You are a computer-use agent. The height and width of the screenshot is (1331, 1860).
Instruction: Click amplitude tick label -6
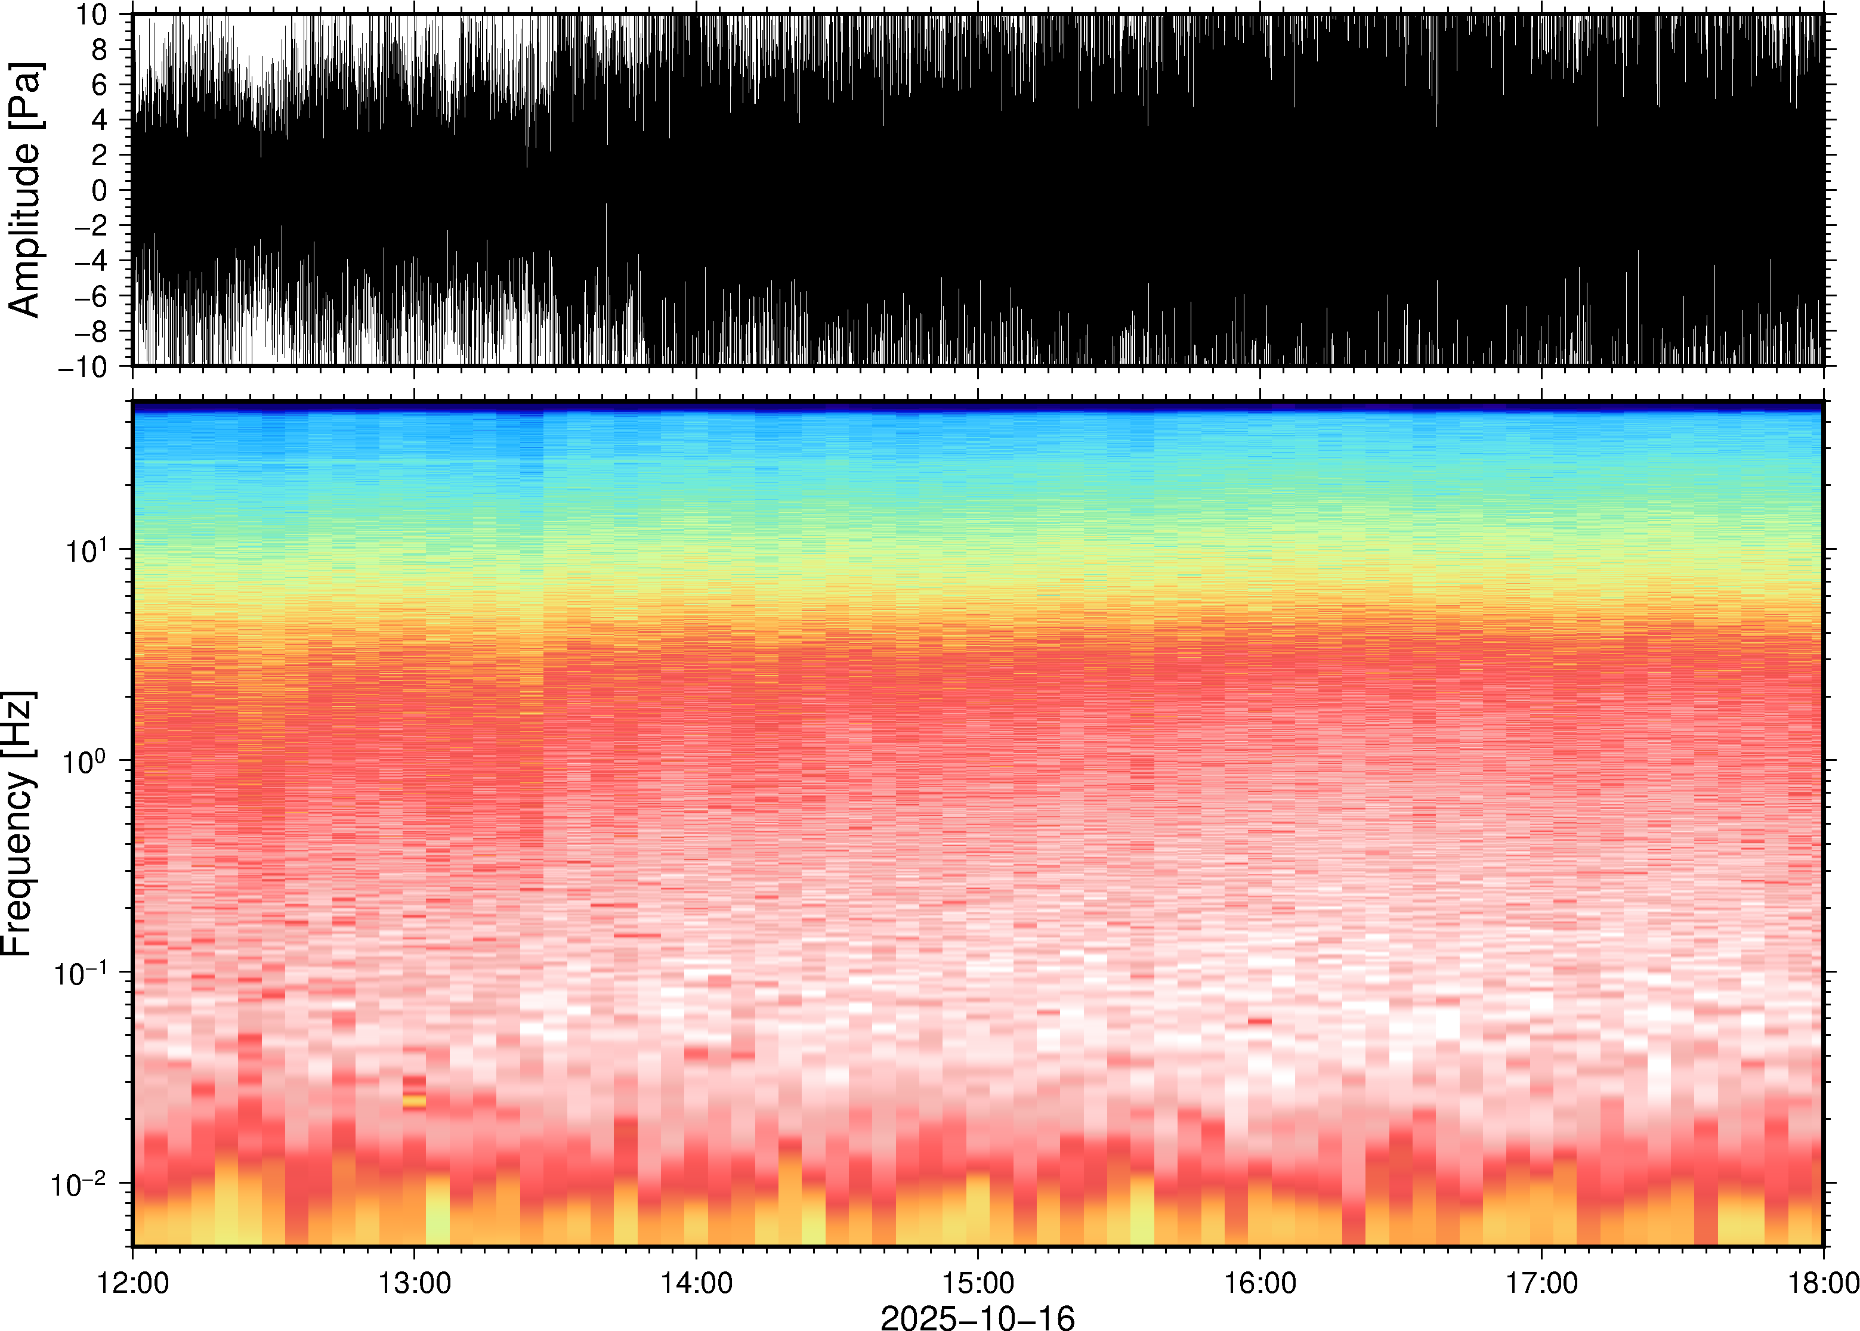tap(90, 296)
